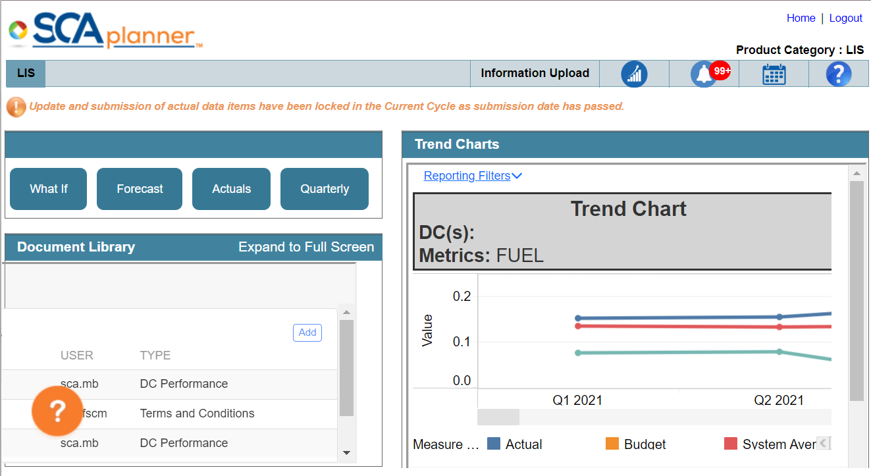
Task: Open the Forecast section
Action: point(140,189)
